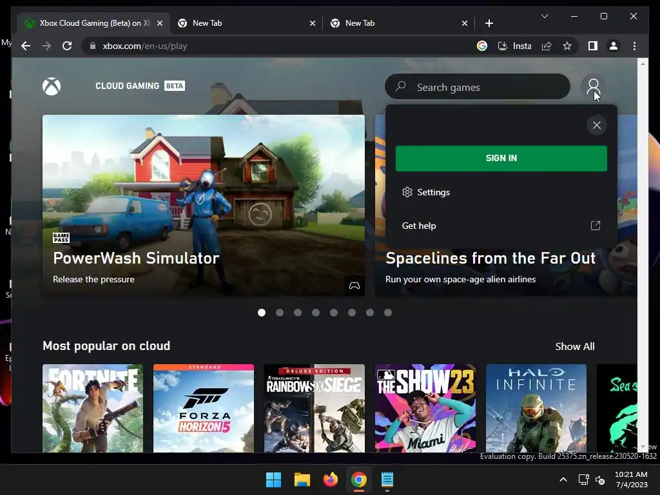Viewport: 660px width, 495px height.
Task: Select the eighth carousel dot
Action: [x=388, y=313]
